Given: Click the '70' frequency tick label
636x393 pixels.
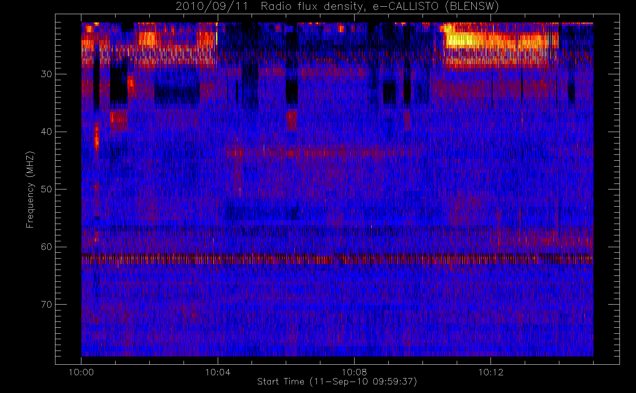Looking at the screenshot, I should tap(46, 305).
